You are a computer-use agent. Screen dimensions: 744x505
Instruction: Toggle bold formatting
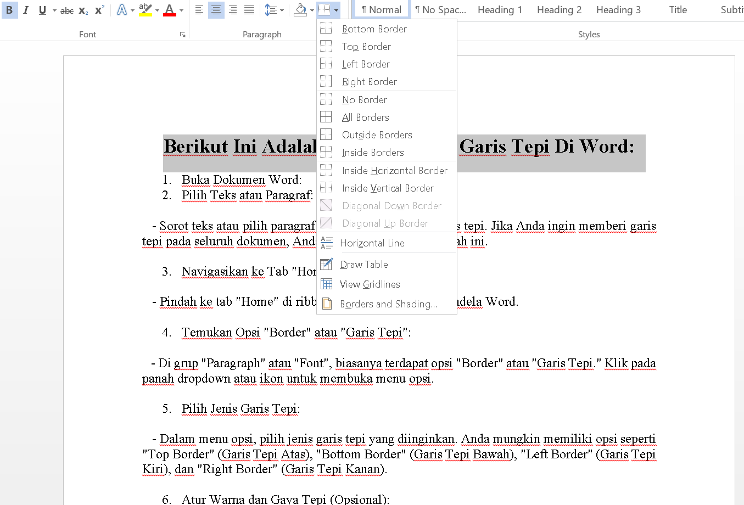9,10
